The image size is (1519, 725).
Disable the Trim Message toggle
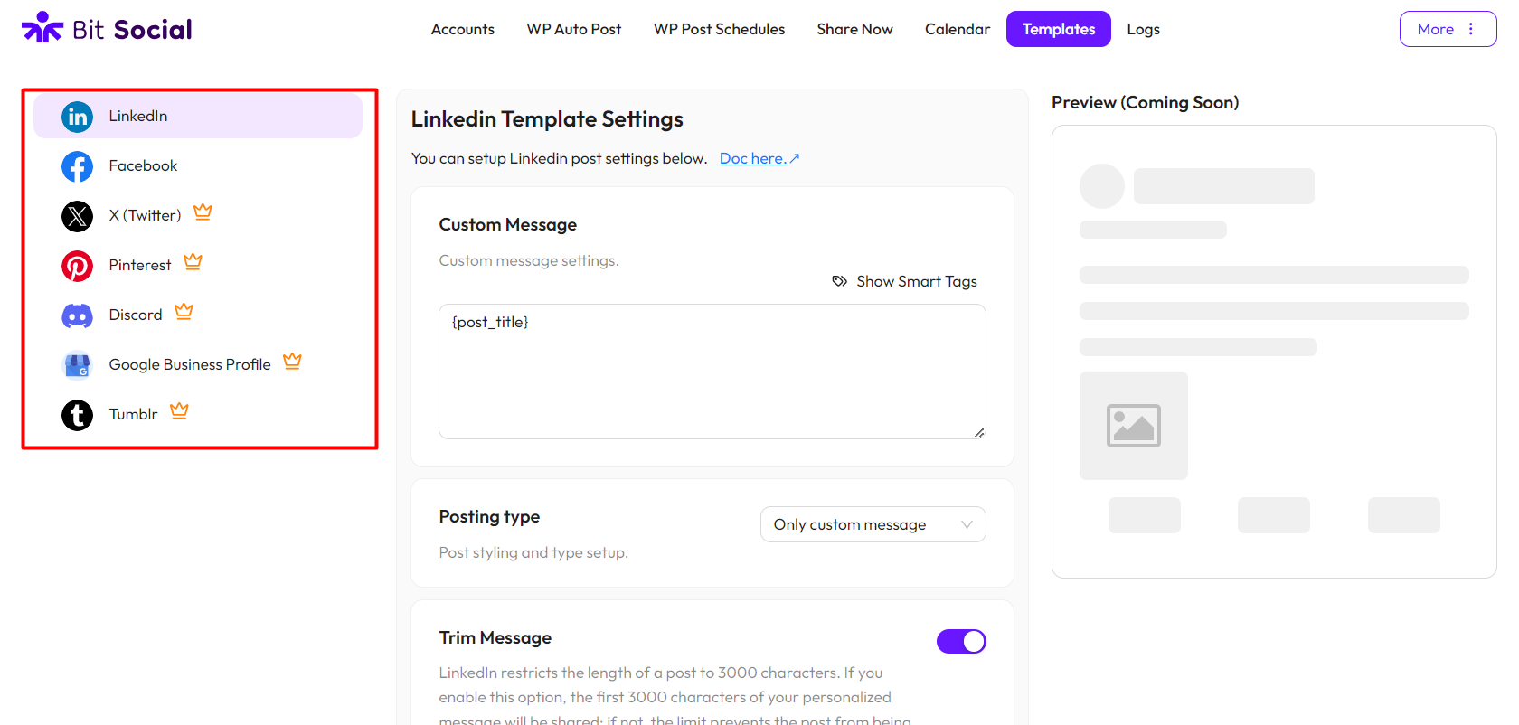coord(961,642)
